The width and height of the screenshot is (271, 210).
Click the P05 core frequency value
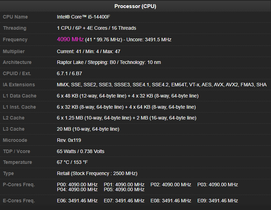[x=124, y=189]
